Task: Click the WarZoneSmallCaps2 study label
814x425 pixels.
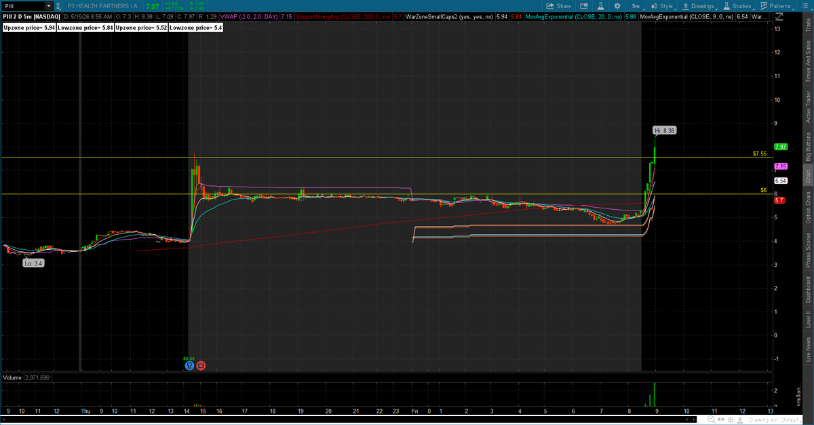Action: click(448, 16)
